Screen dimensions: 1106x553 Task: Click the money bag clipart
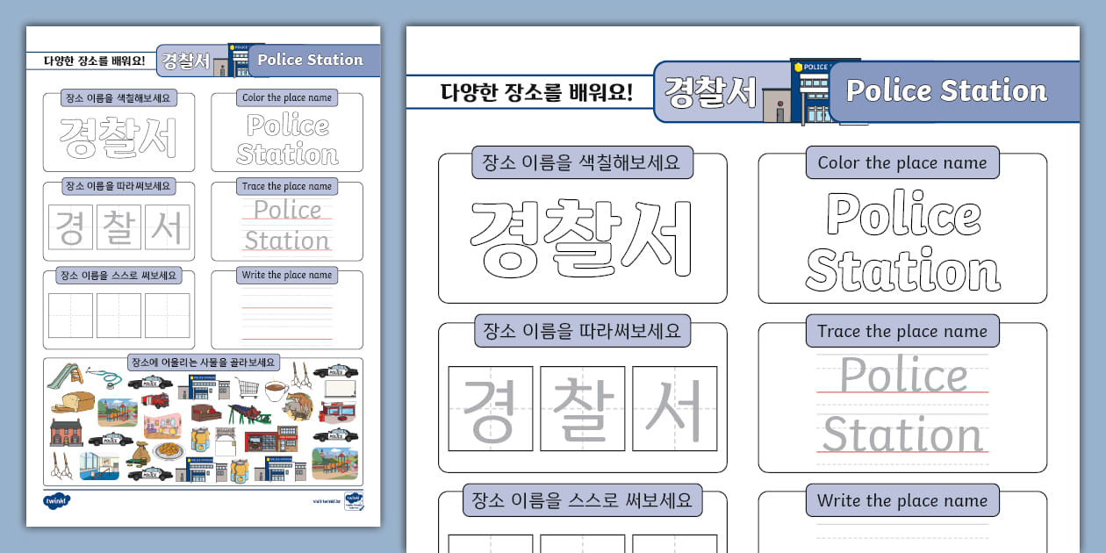pyautogui.click(x=141, y=450)
